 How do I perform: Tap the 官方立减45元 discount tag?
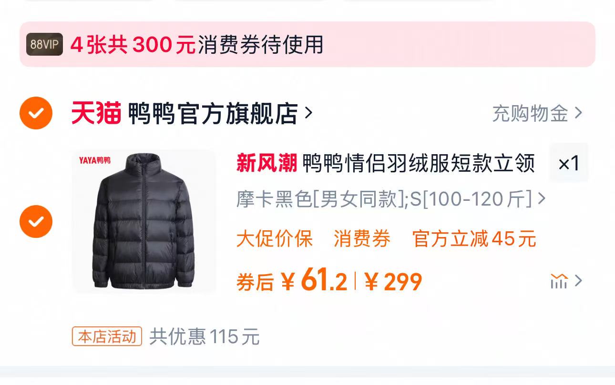pos(474,238)
